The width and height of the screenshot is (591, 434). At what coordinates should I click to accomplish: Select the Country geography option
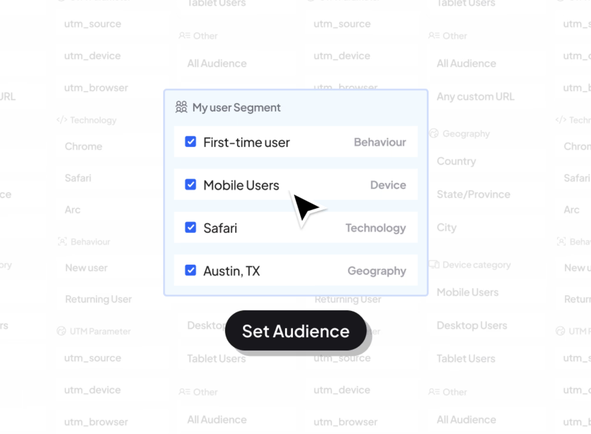(456, 161)
